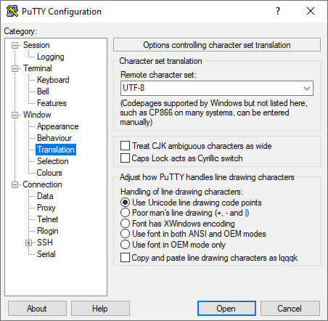Image resolution: width=328 pixels, height=321 pixels.
Task: Open the Remote character set dropdown
Action: pyautogui.click(x=217, y=88)
